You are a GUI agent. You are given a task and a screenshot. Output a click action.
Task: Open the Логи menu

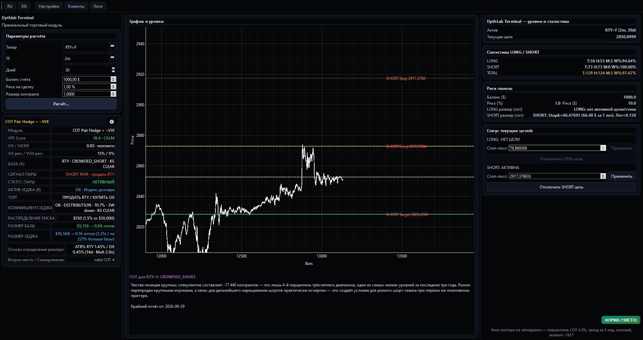click(98, 6)
